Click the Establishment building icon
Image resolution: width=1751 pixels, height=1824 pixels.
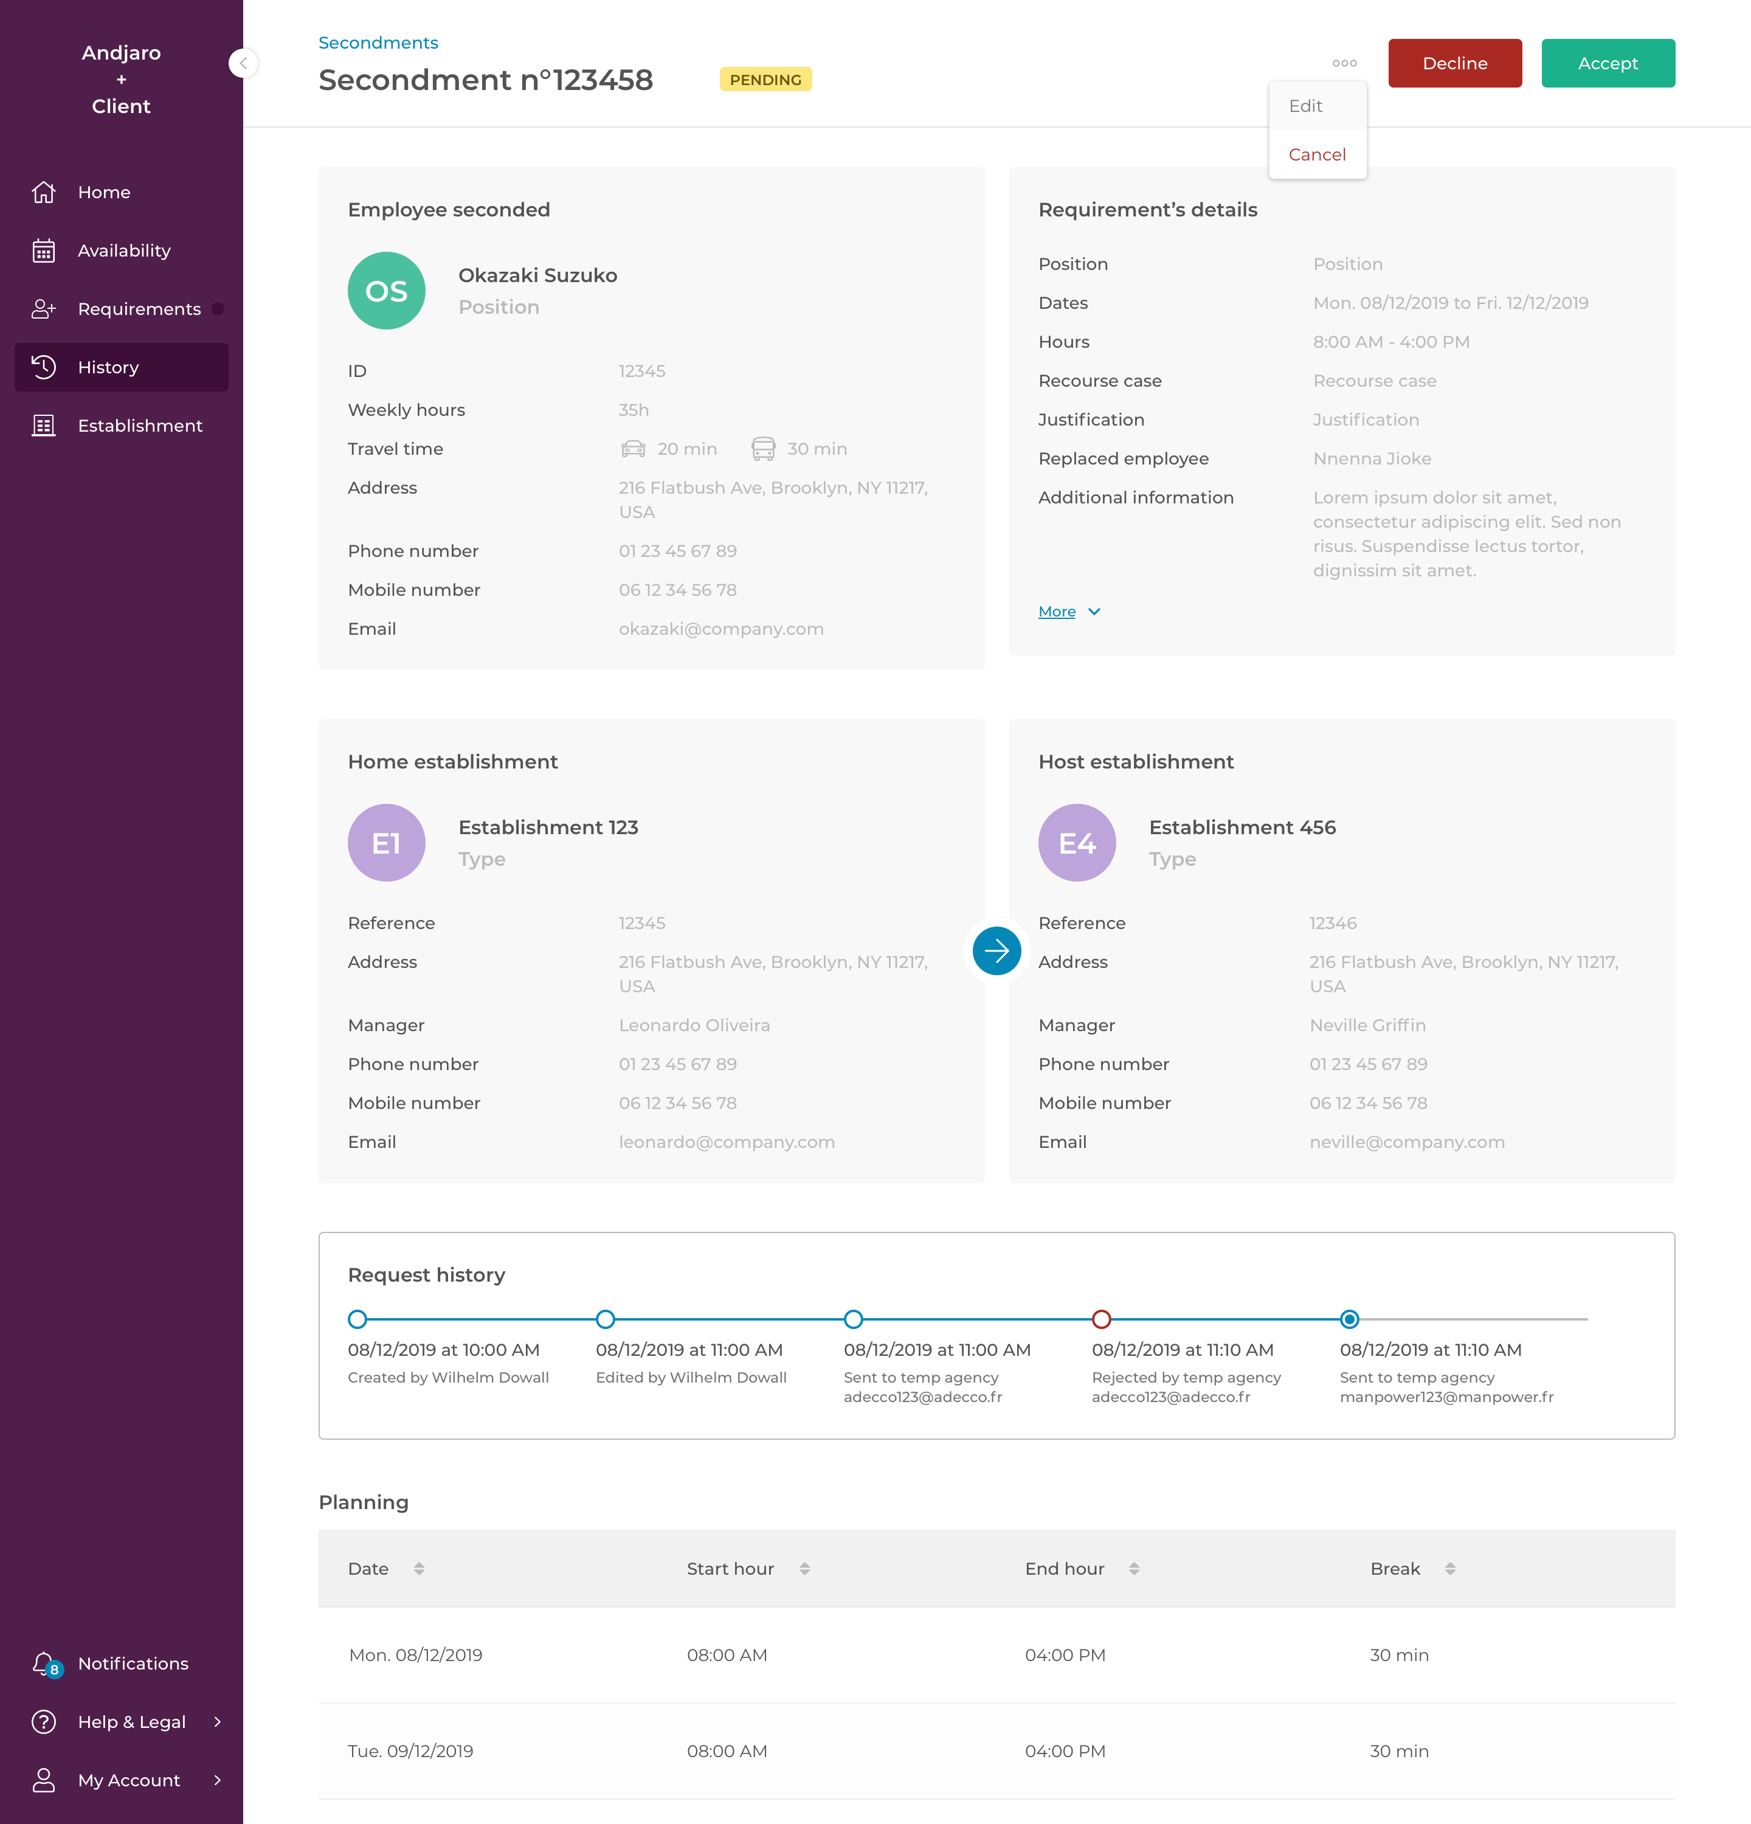point(44,426)
